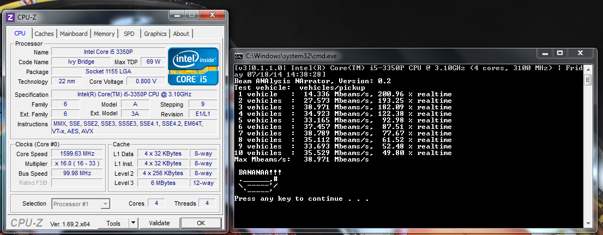Click the Ext. Model value 3A

[x=135, y=114]
